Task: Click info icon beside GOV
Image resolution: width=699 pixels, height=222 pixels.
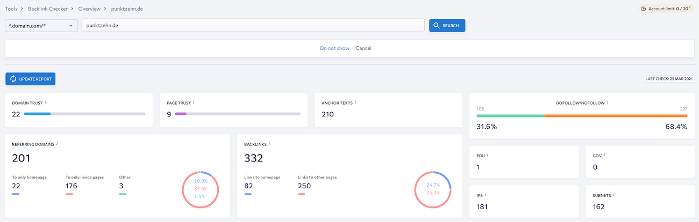Action: [x=605, y=154]
